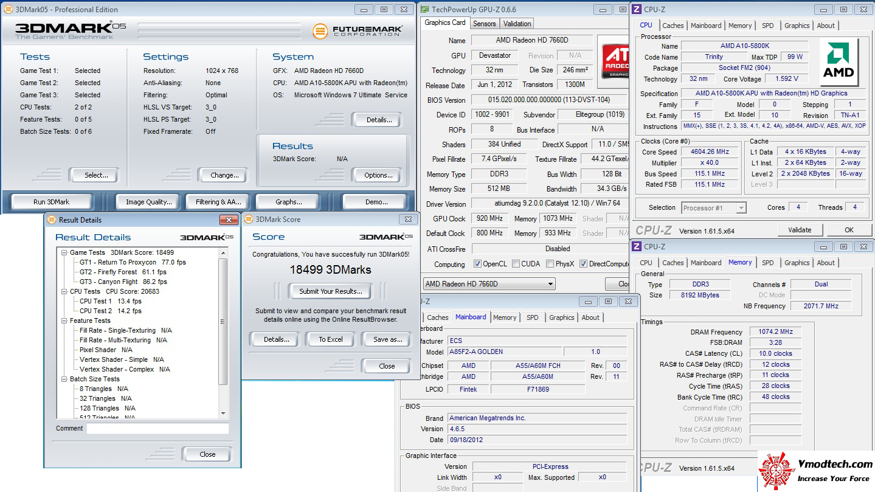The image size is (875, 492).
Task: Click the OK button in CPU-Z
Action: [849, 230]
